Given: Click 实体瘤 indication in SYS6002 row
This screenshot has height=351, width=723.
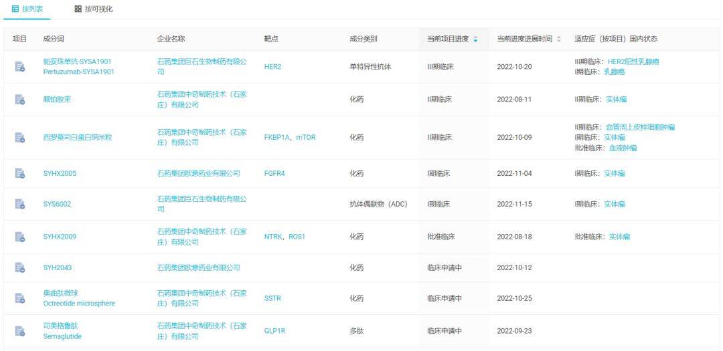Looking at the screenshot, I should [x=615, y=204].
